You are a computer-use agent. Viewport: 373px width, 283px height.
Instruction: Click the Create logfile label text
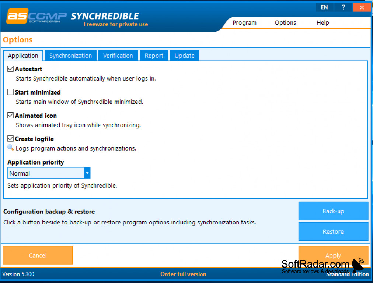pyautogui.click(x=35, y=139)
